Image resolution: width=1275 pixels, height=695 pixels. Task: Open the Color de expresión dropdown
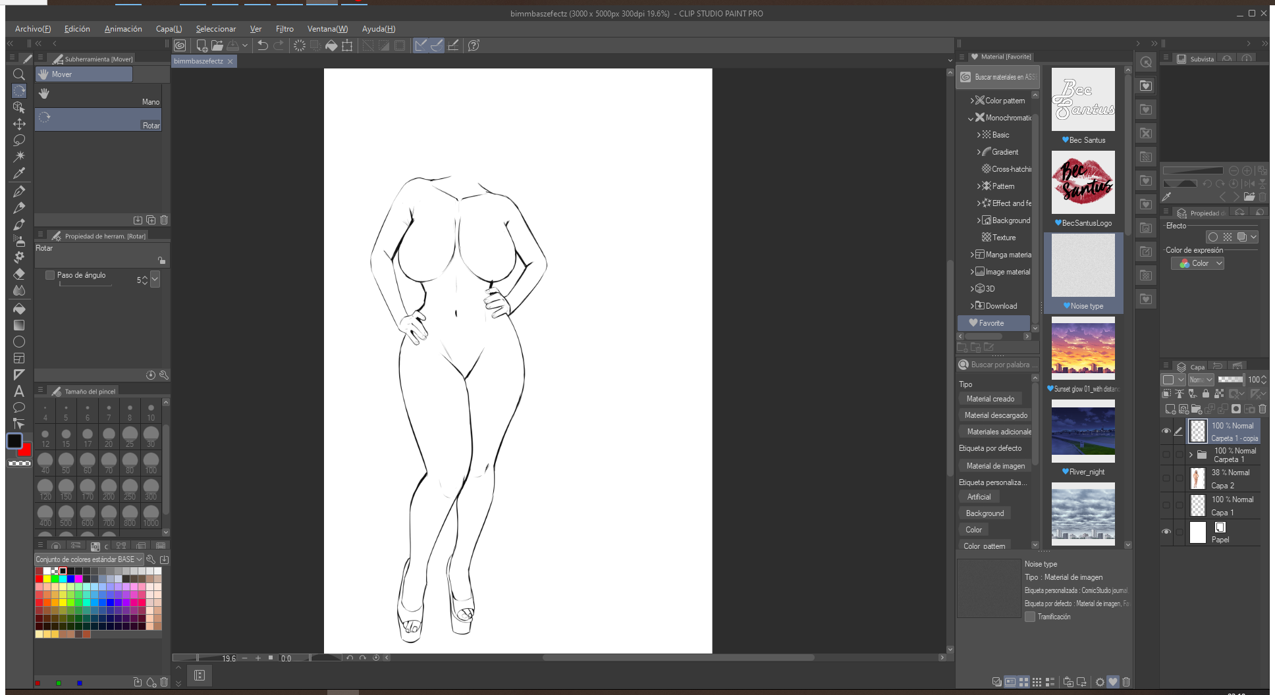click(x=1197, y=263)
